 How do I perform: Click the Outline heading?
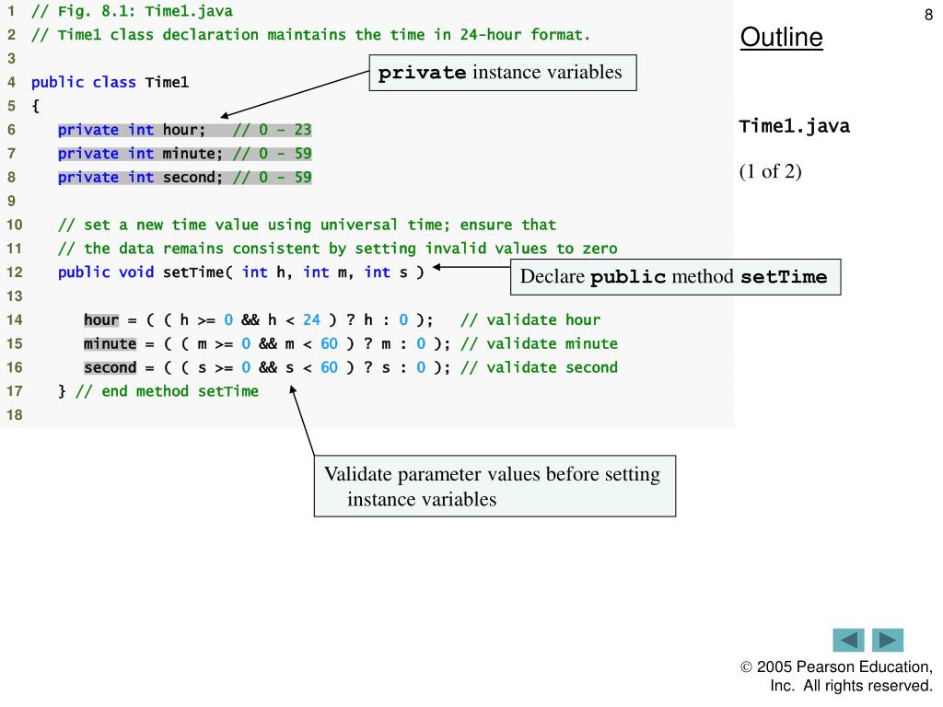click(781, 37)
